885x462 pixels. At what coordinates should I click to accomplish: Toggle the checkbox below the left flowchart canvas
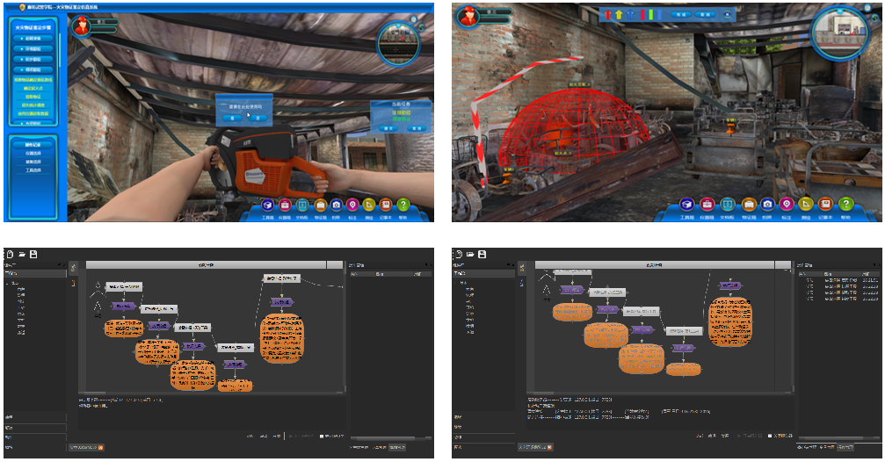[323, 435]
